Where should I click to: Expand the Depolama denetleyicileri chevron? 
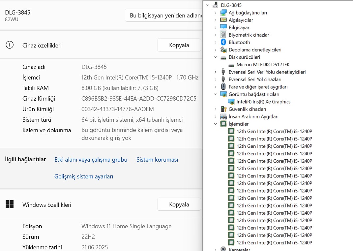[x=216, y=50]
